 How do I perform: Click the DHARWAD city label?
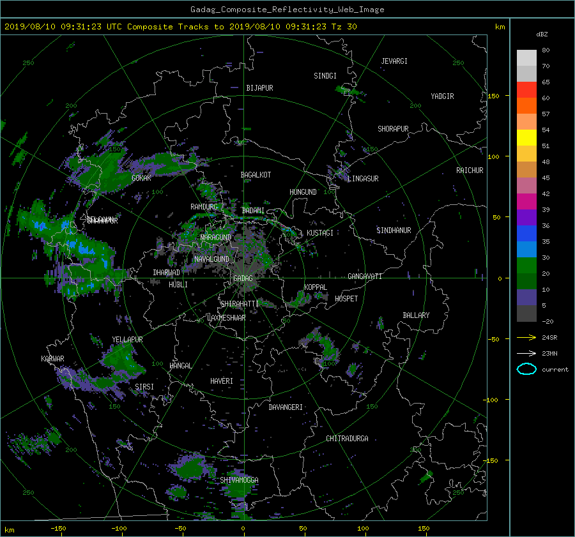pos(166,273)
